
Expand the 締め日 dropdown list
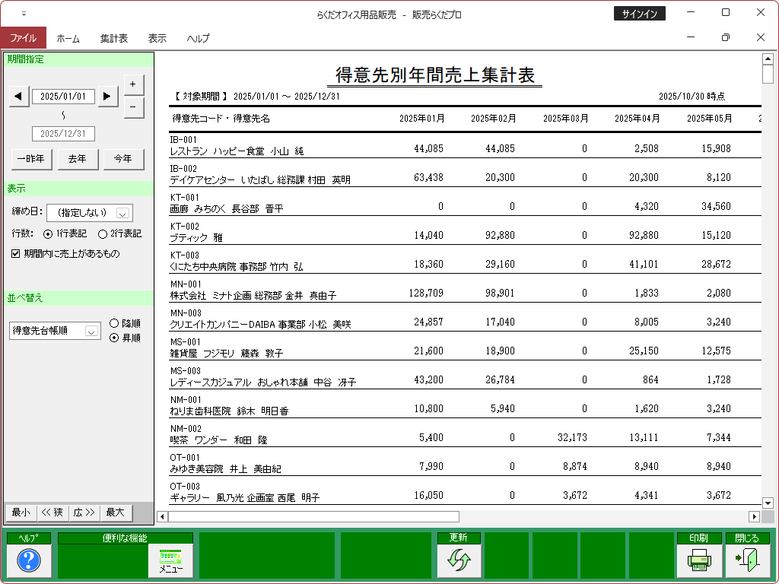tap(122, 213)
